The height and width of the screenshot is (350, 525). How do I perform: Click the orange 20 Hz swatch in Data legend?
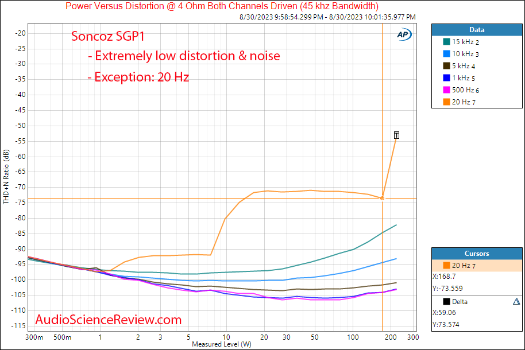(x=446, y=102)
